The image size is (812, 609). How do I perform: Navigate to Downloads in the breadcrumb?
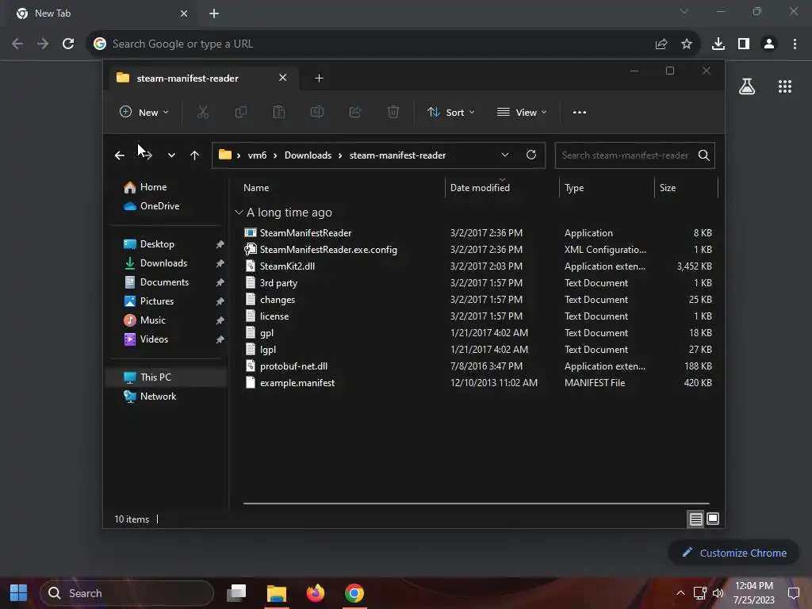click(308, 155)
